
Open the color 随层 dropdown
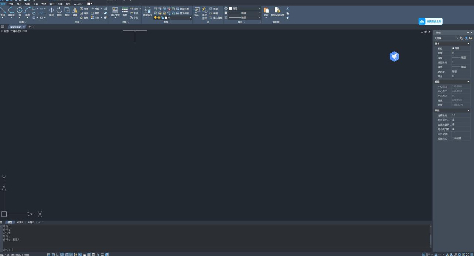pos(244,8)
